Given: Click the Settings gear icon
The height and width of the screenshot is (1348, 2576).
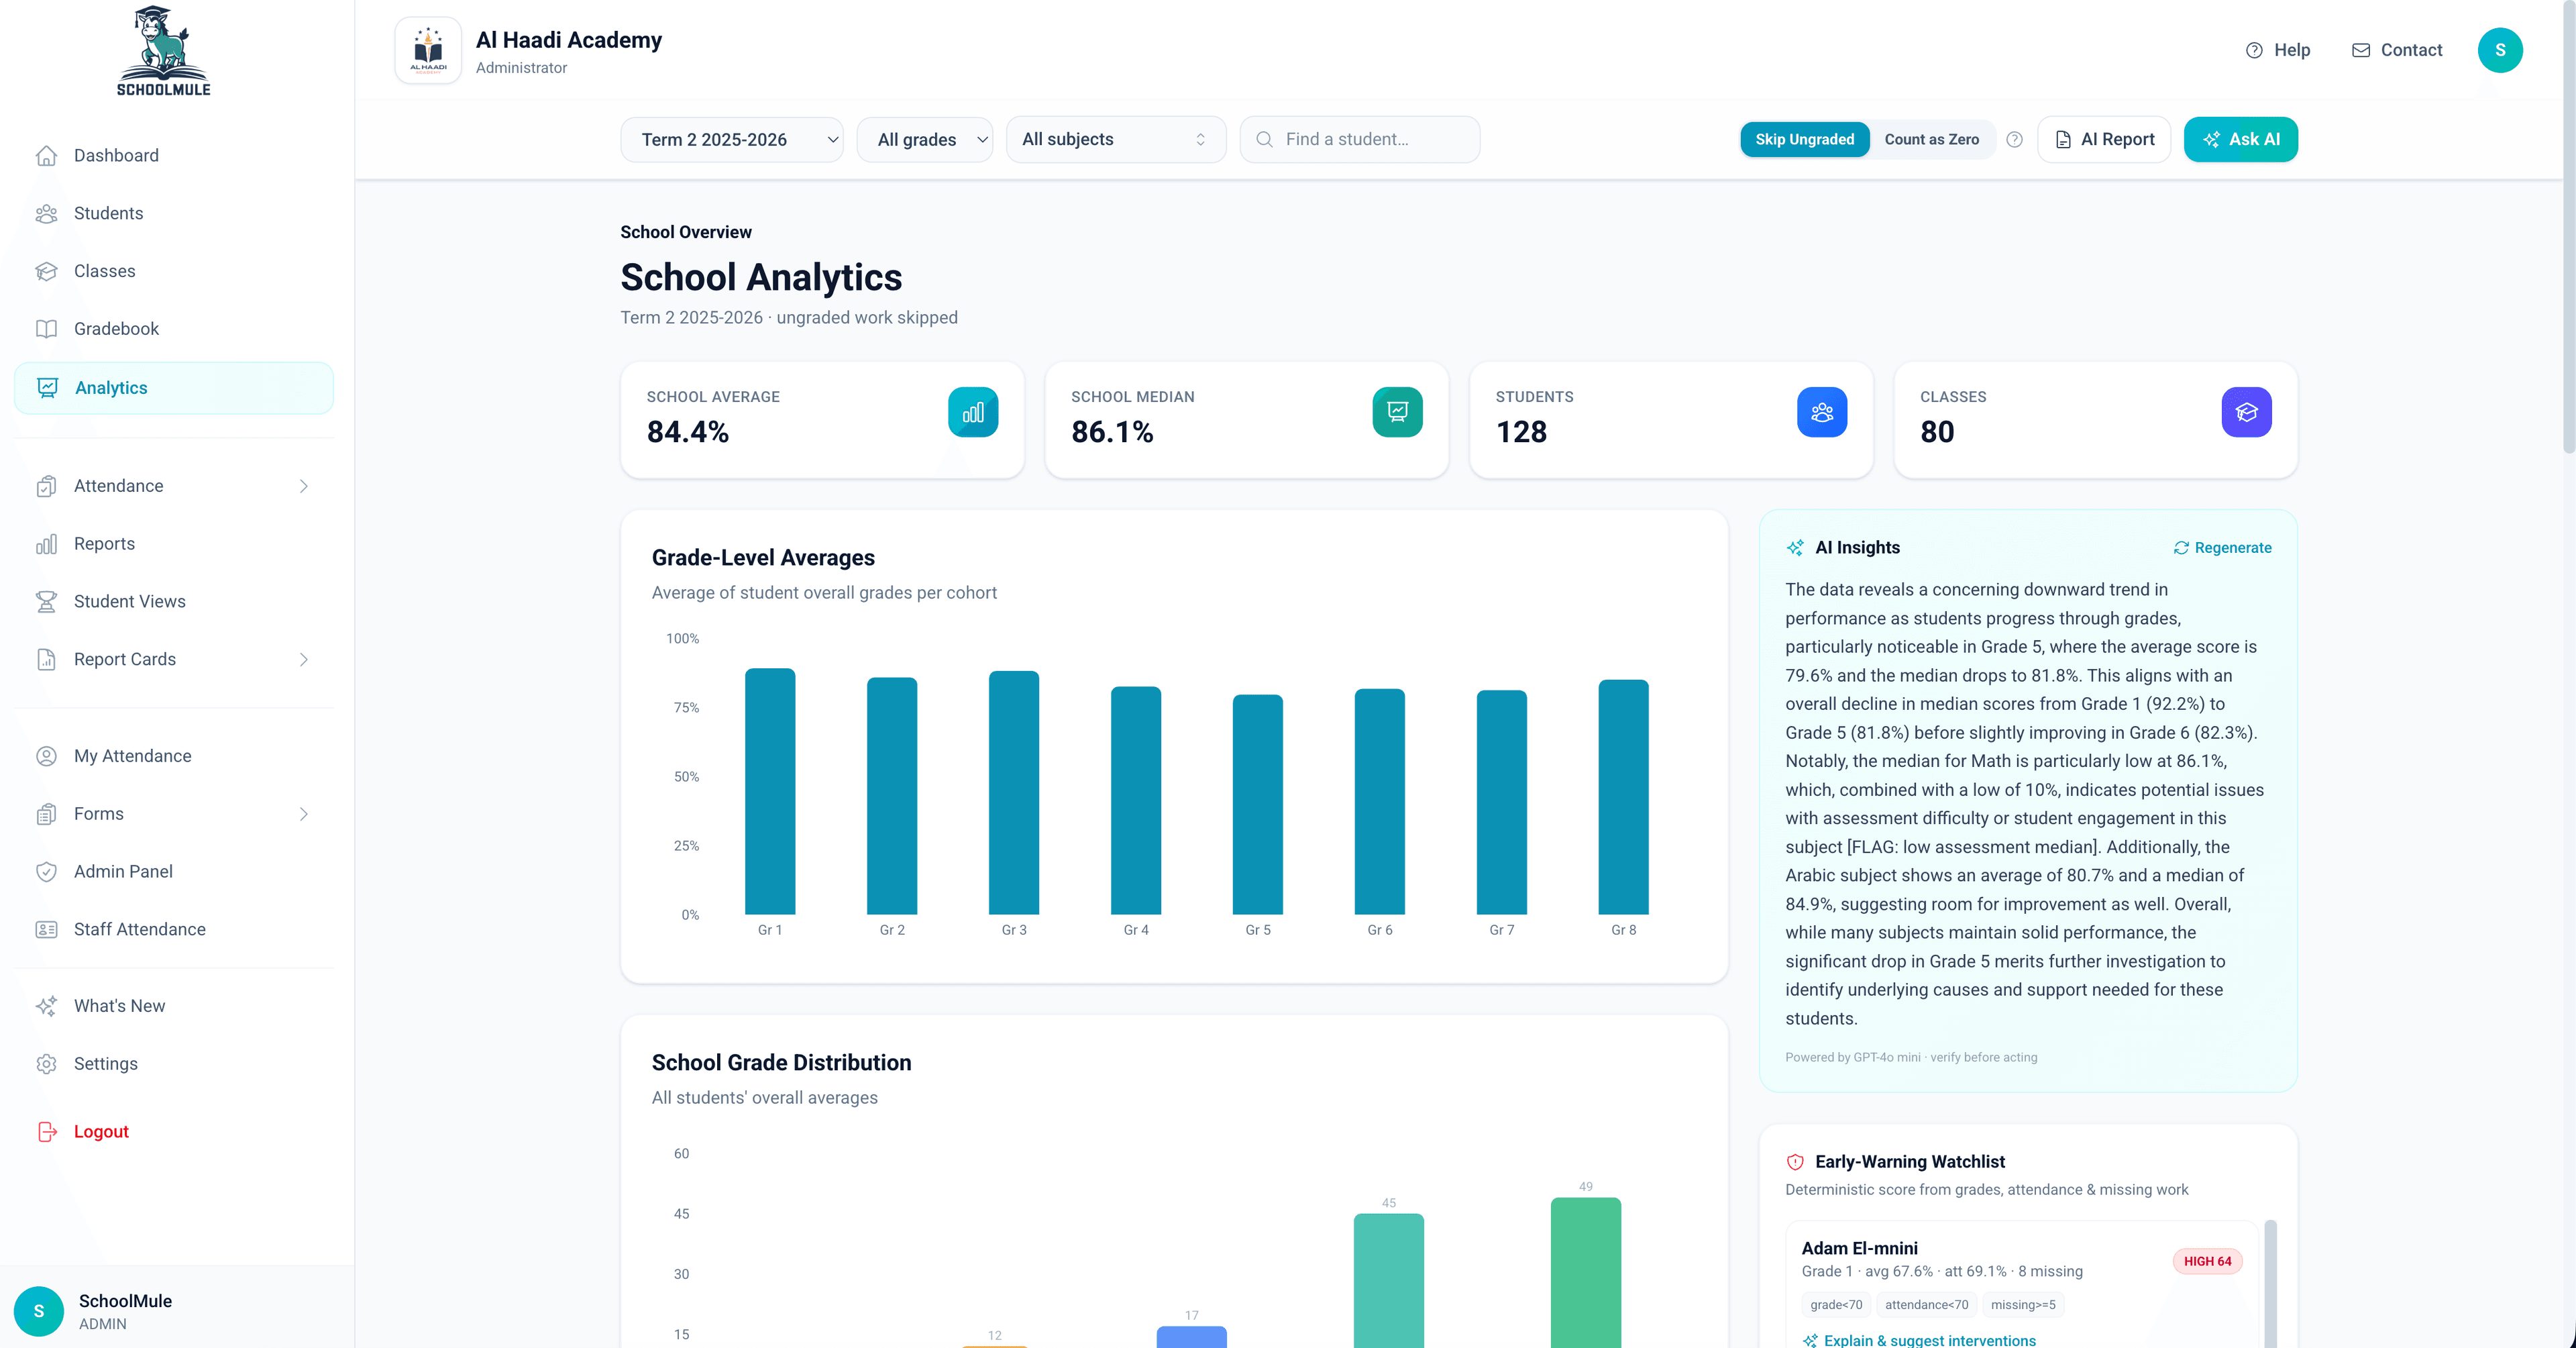Looking at the screenshot, I should [46, 1064].
